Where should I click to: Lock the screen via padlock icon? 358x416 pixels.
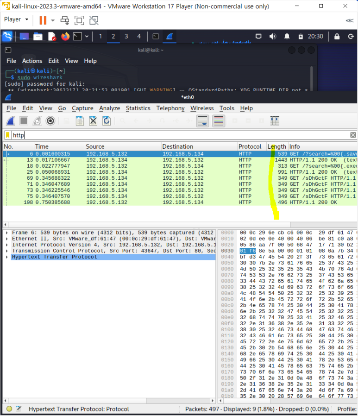point(337,36)
